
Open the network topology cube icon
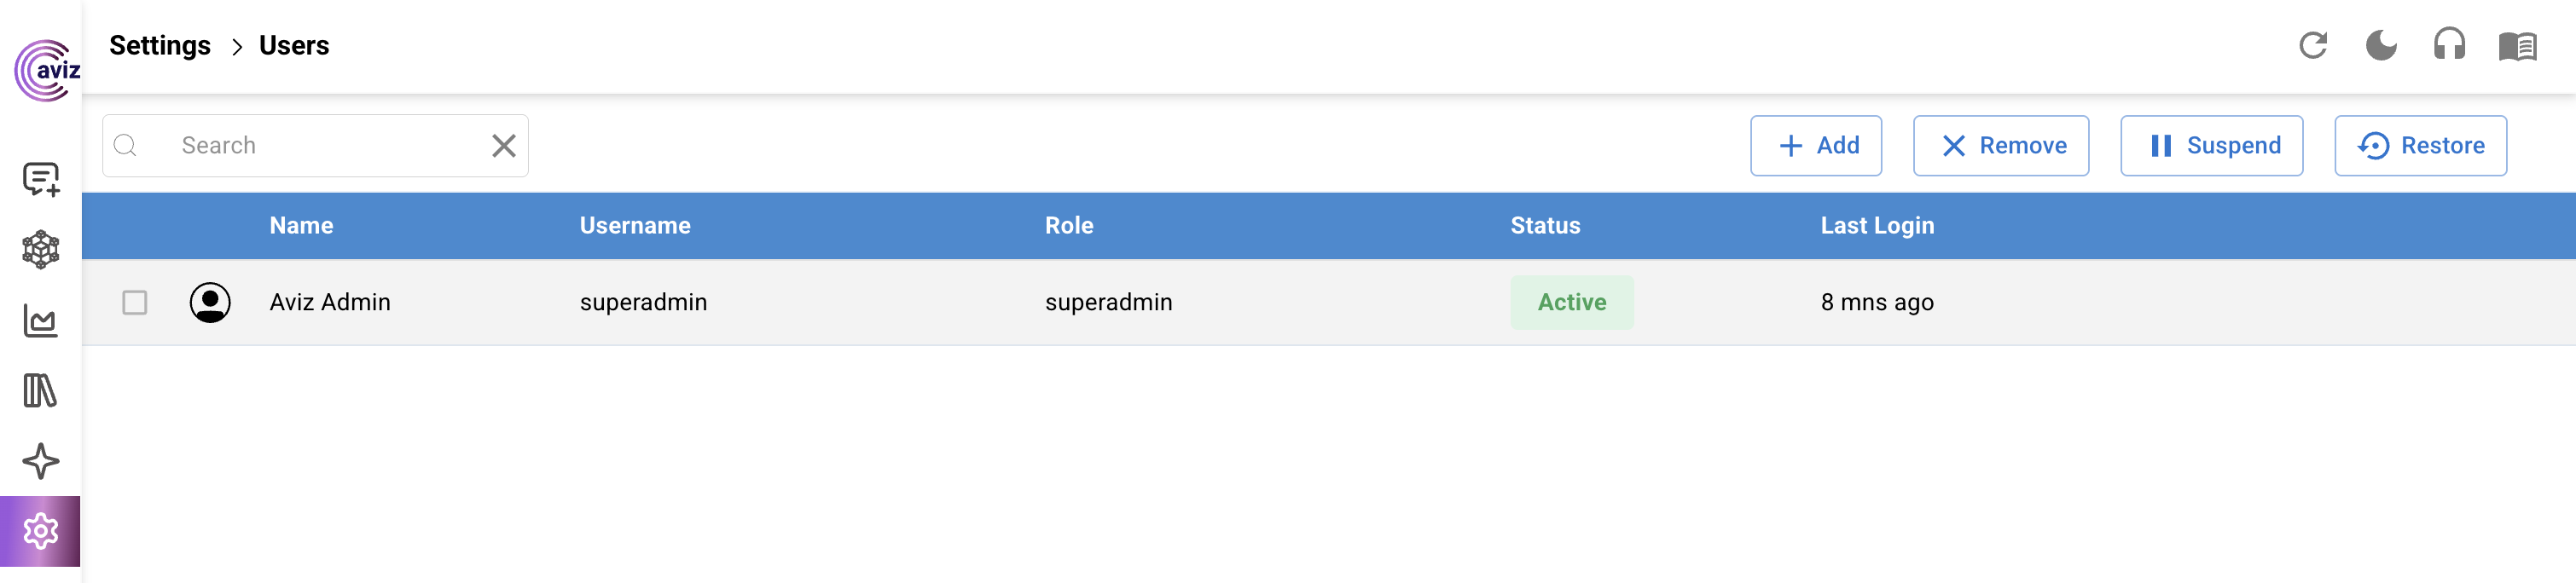tap(41, 250)
